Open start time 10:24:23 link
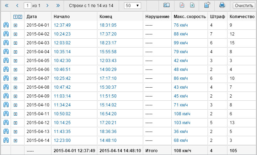257x155 pixels. [62, 34]
